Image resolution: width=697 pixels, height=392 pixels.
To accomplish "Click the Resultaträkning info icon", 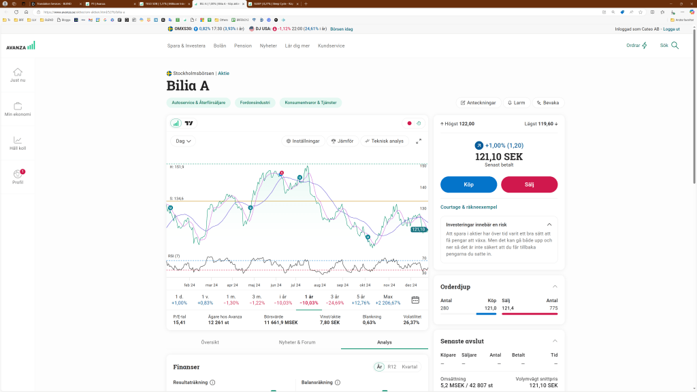I will (x=213, y=382).
